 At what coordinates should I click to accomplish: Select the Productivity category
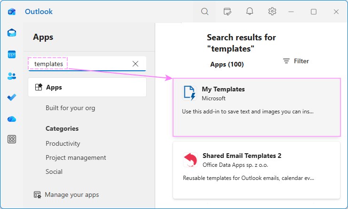[63, 143]
